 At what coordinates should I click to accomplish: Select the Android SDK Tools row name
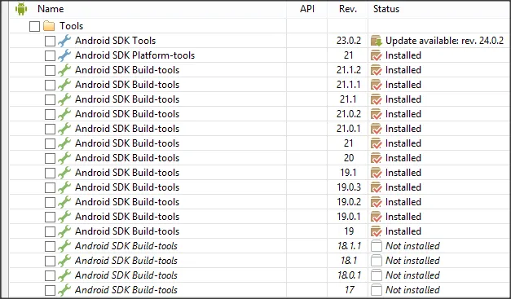coord(116,41)
